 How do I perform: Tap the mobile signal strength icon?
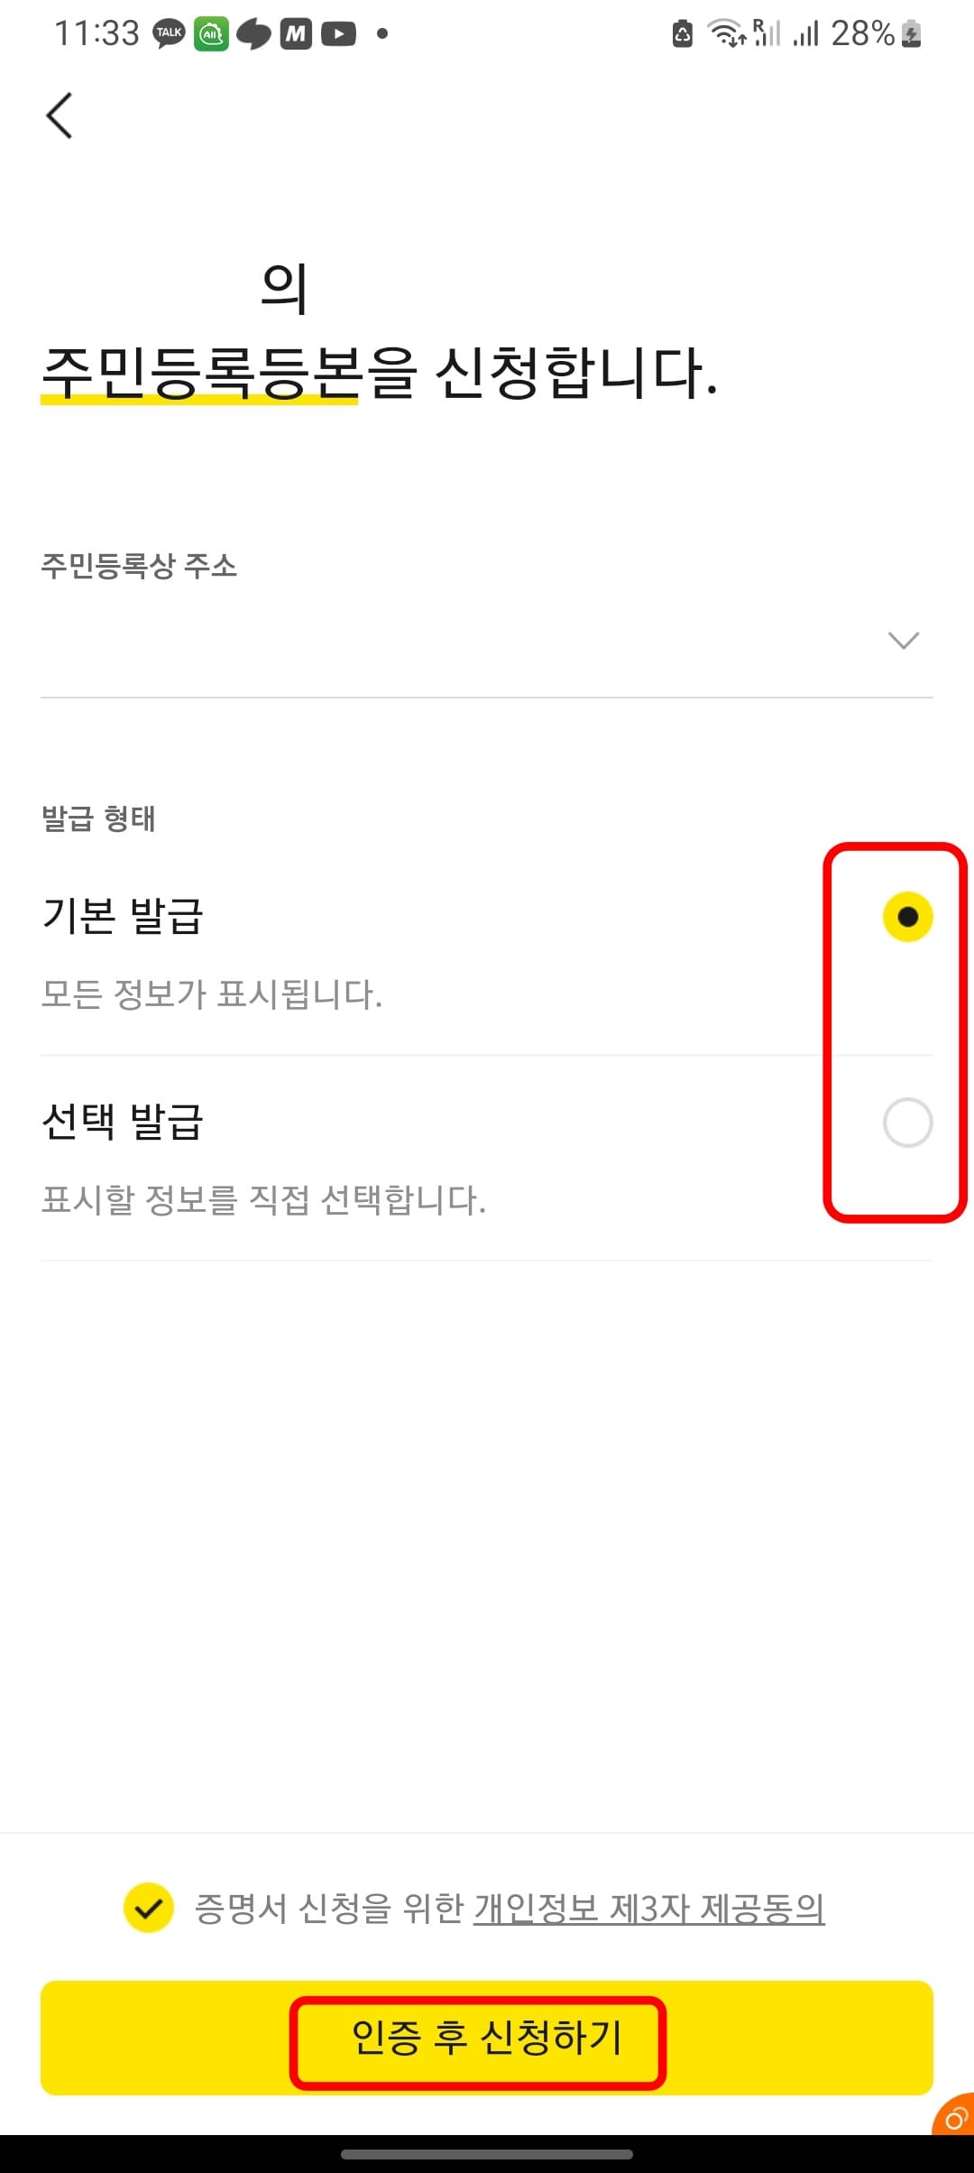coord(805,34)
